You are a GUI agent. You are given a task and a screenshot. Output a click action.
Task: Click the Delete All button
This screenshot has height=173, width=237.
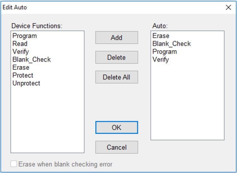(x=116, y=77)
